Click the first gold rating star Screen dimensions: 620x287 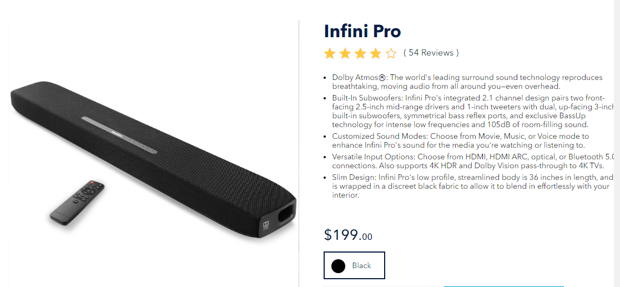(330, 53)
